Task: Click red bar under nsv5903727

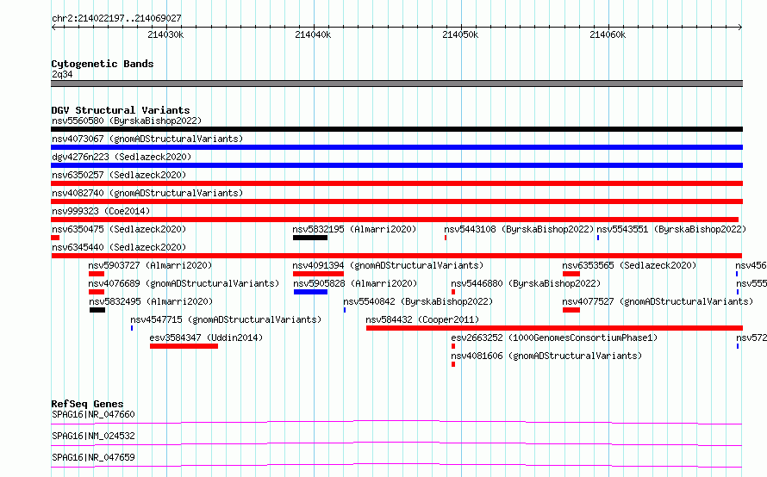Action: coord(97,274)
